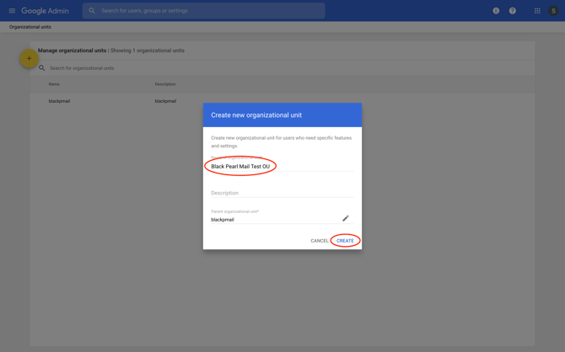Click the Description column header
This screenshot has width=565, height=352.
point(165,84)
